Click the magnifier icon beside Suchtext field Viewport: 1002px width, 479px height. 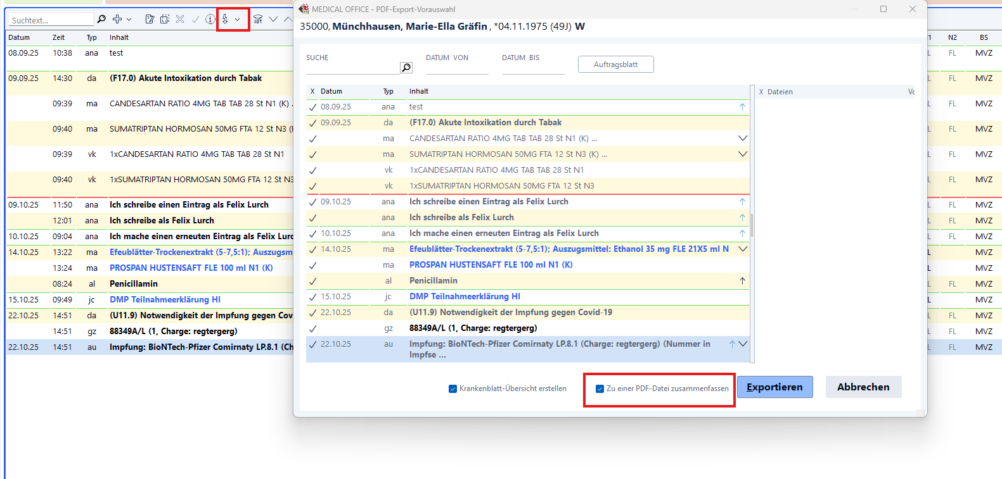click(101, 19)
